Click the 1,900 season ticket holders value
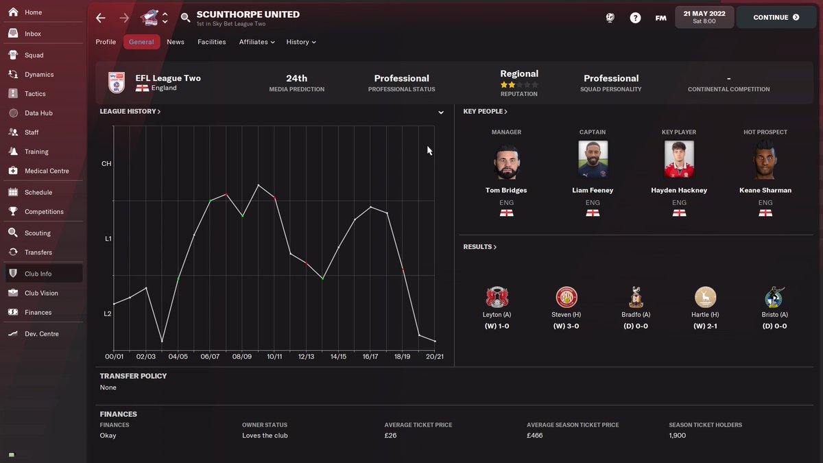 pyautogui.click(x=678, y=436)
